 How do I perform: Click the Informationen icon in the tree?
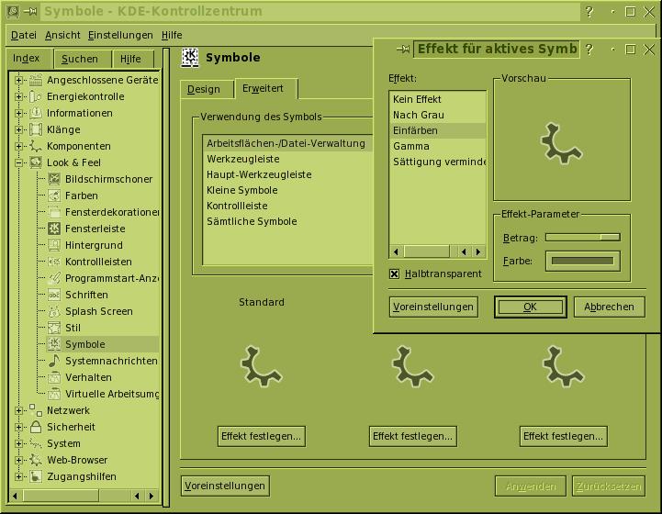[36, 113]
